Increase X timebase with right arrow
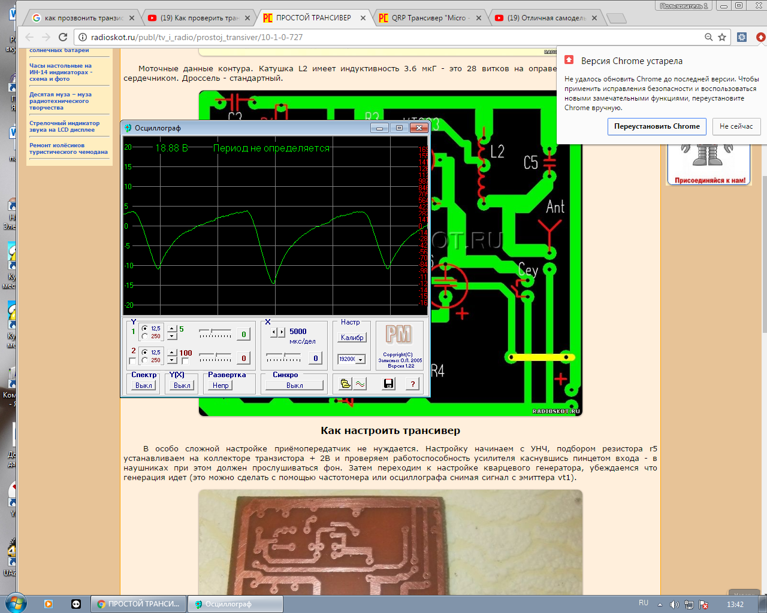Viewport: 767px width, 613px height. 282,332
